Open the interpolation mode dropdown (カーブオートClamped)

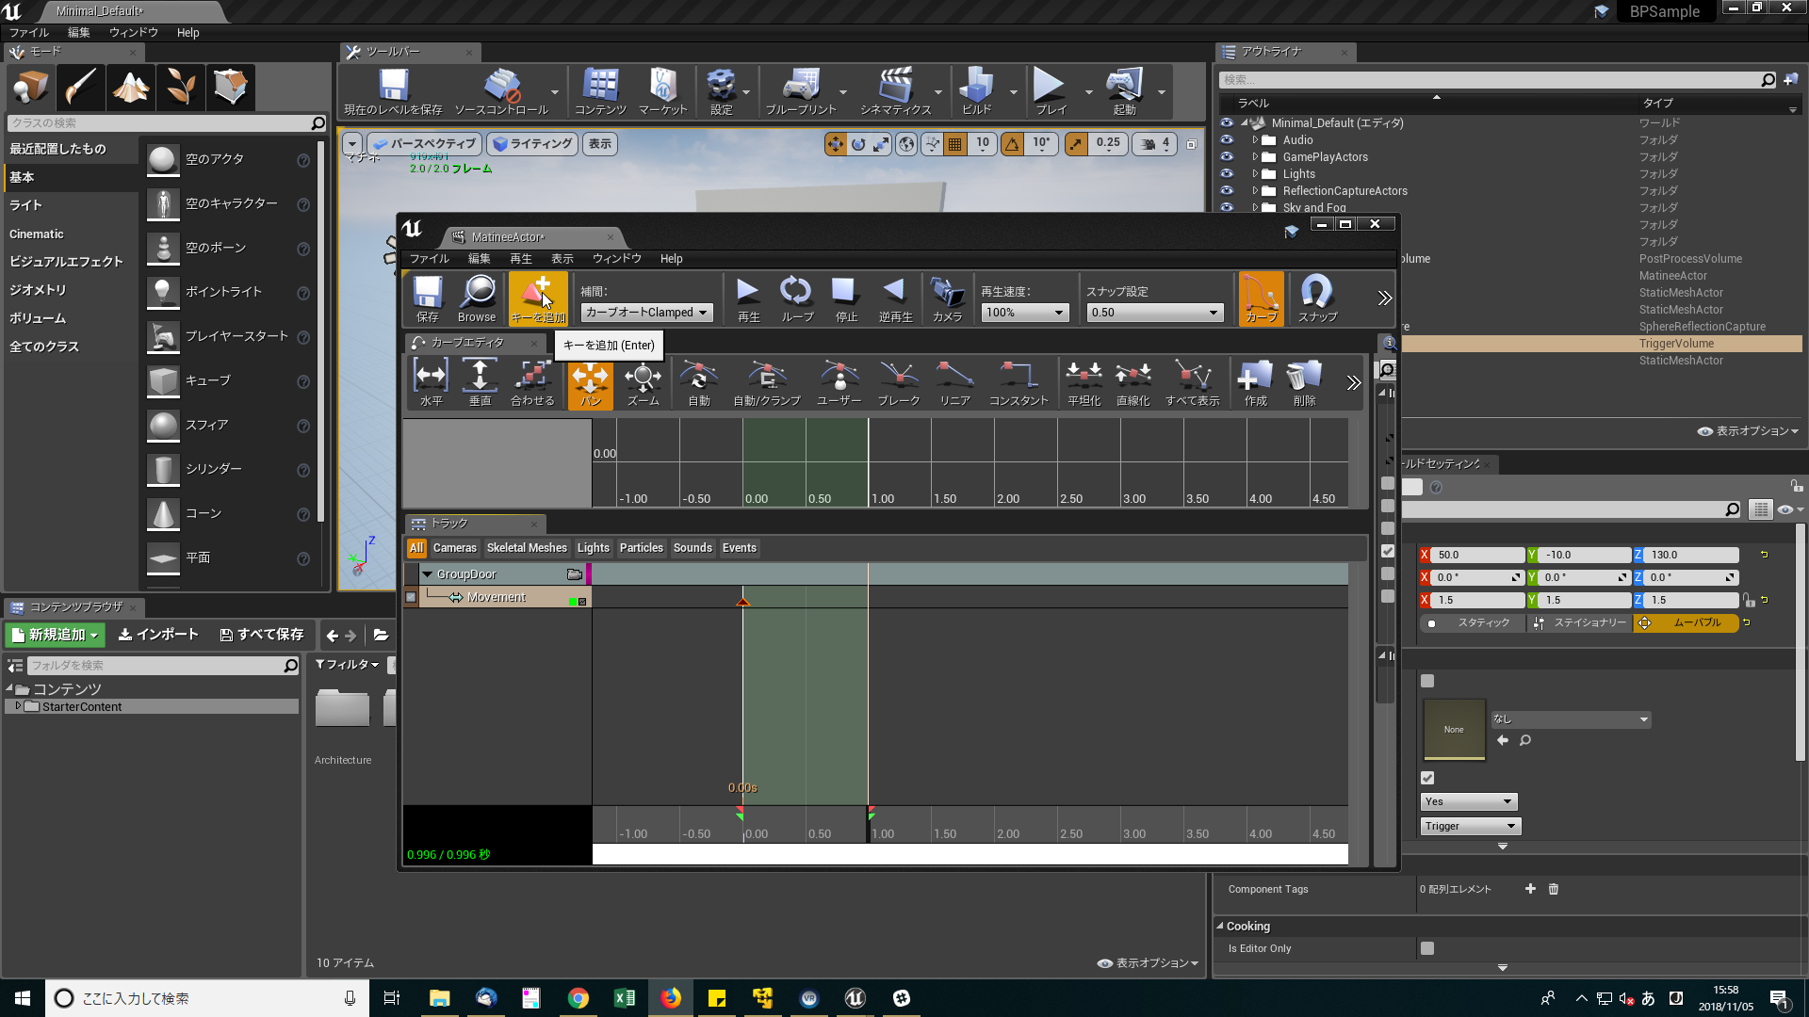(x=646, y=313)
